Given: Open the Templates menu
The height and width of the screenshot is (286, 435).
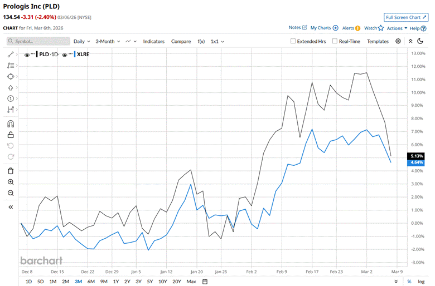Looking at the screenshot, I should tap(378, 41).
